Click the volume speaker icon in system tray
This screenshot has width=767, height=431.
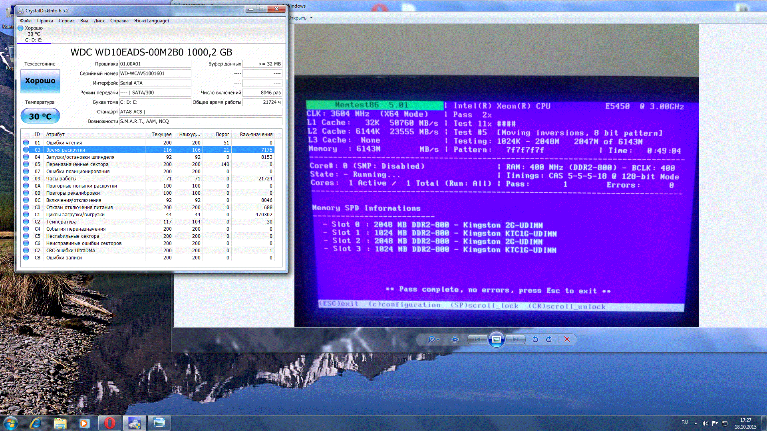705,423
